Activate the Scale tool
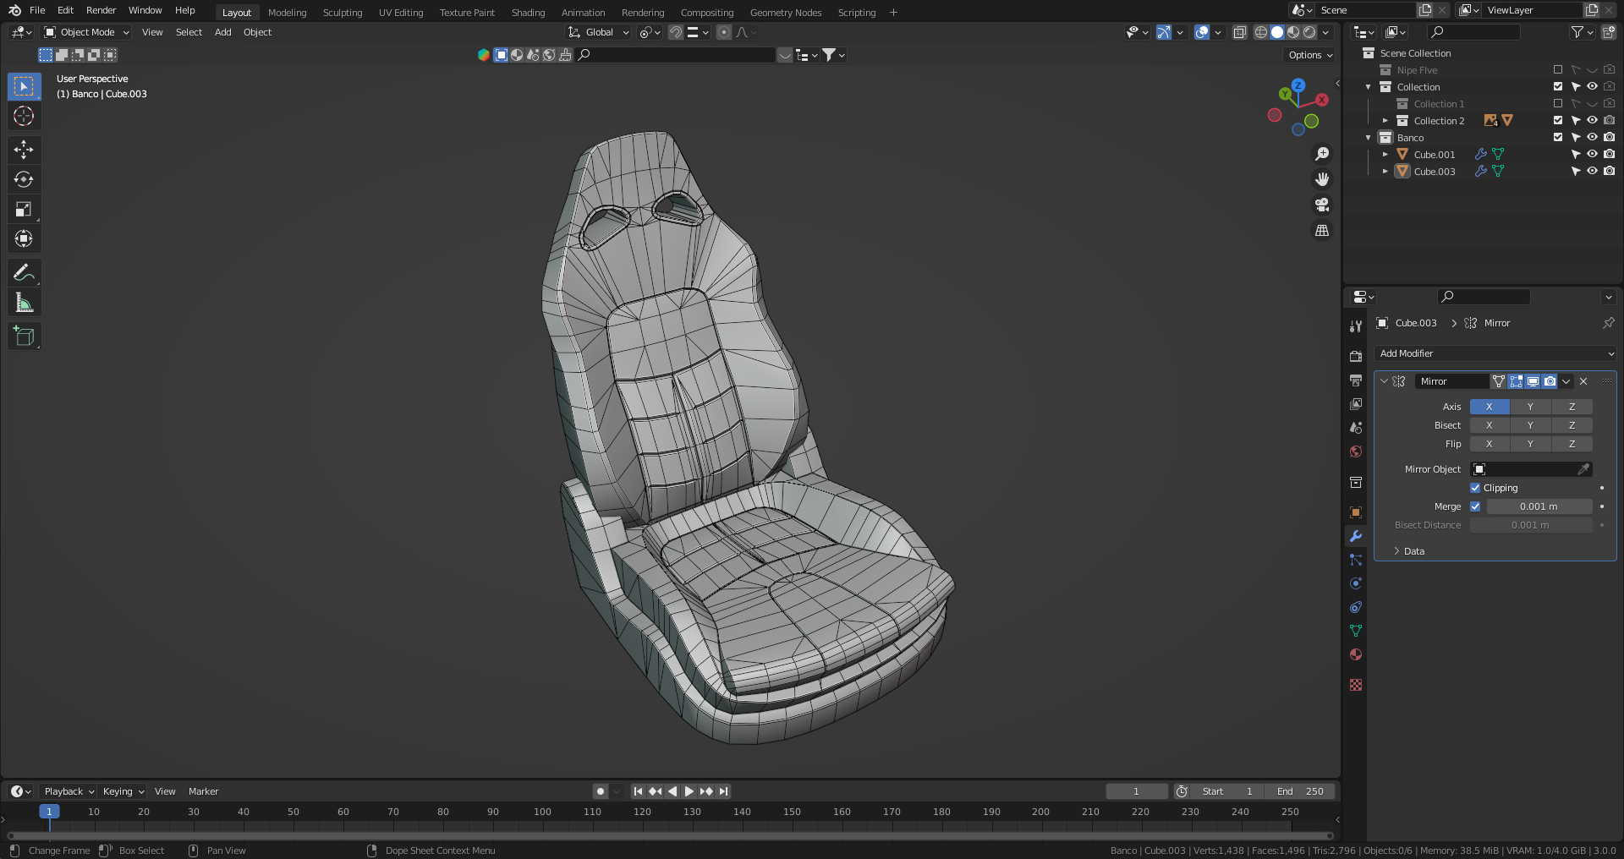 click(24, 209)
